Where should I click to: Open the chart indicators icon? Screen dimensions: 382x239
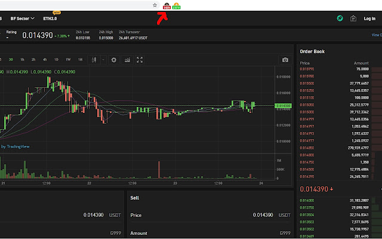click(127, 60)
